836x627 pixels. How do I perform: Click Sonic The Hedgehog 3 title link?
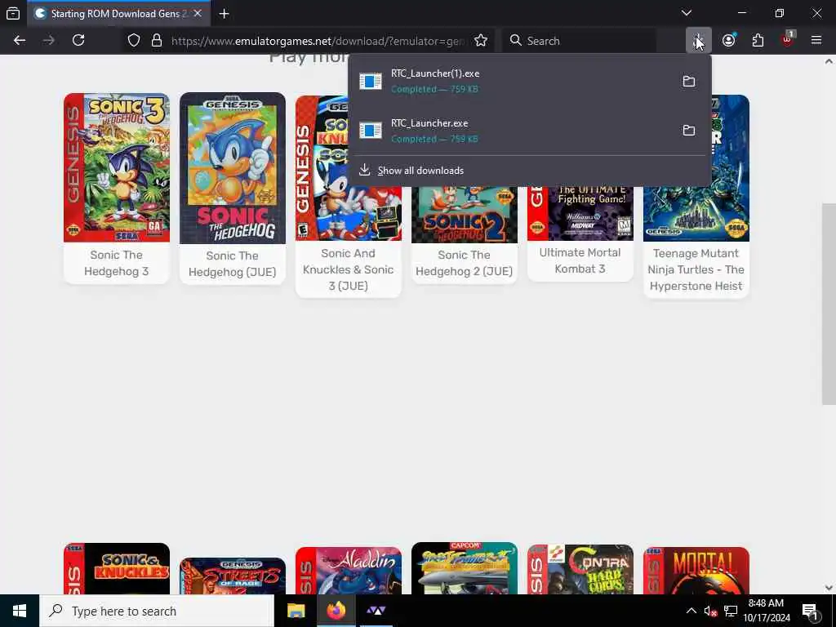116,263
